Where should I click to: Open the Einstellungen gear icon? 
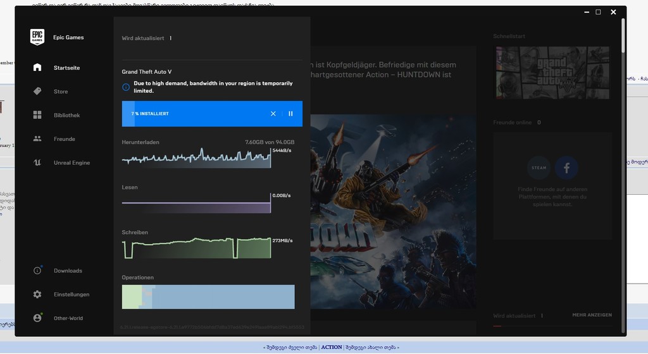click(37, 294)
